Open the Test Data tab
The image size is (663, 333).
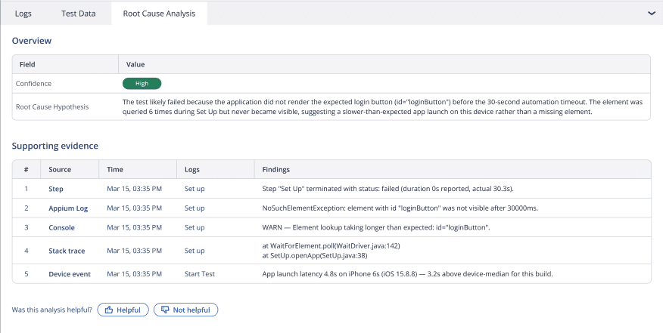(x=78, y=14)
